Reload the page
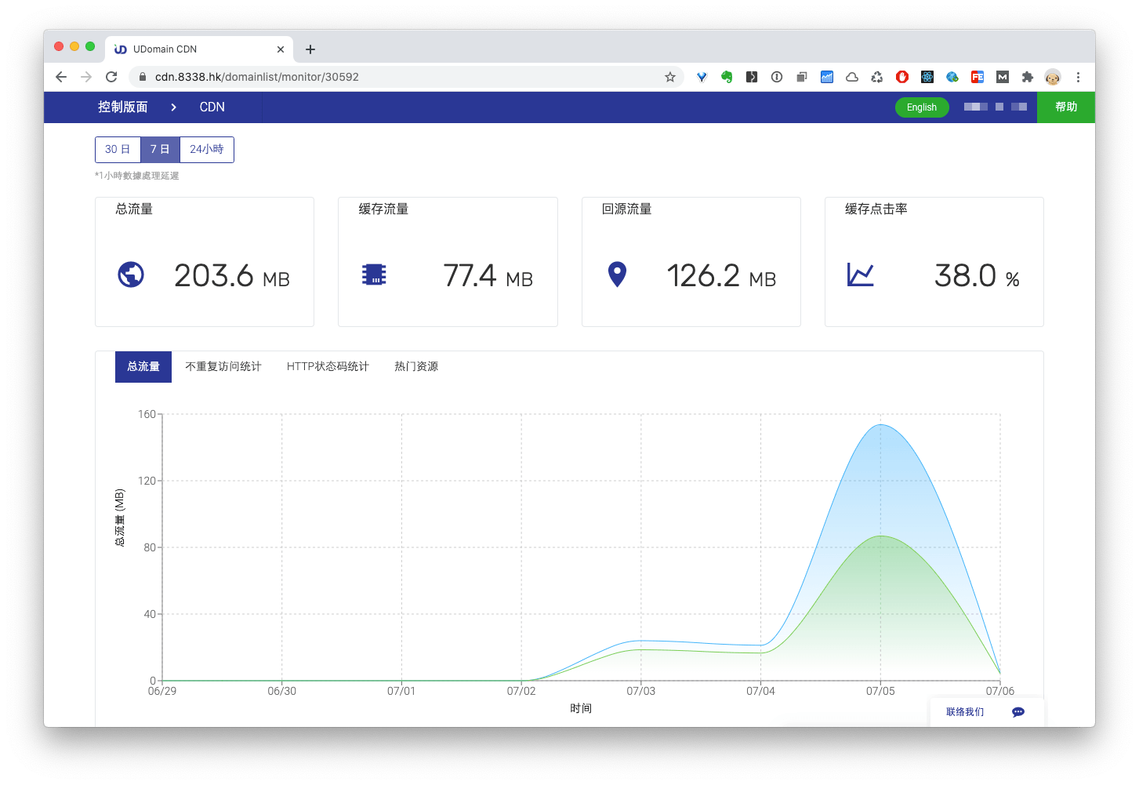The height and width of the screenshot is (785, 1139). point(111,77)
